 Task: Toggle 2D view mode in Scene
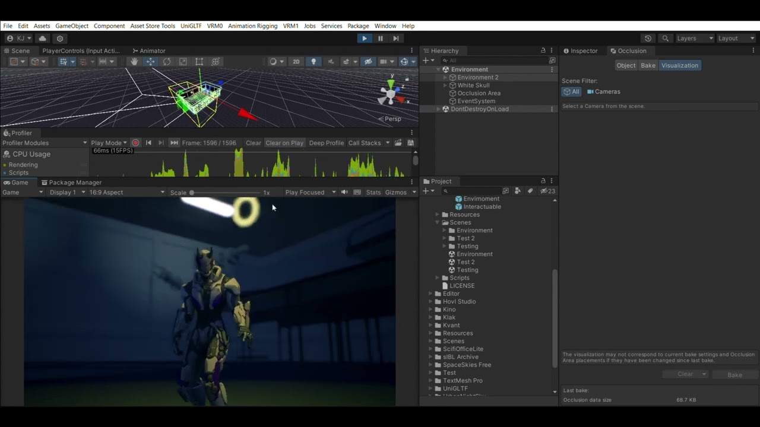click(x=296, y=62)
